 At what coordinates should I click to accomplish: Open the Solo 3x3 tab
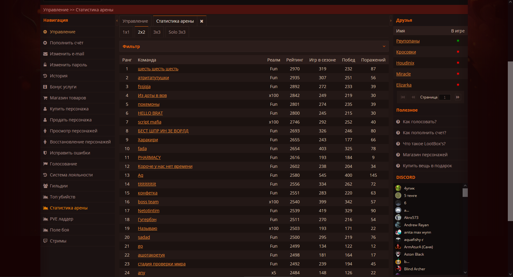177,32
